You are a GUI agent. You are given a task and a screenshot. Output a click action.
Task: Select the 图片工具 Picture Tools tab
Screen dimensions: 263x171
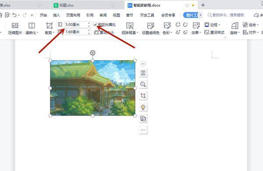click(x=191, y=15)
